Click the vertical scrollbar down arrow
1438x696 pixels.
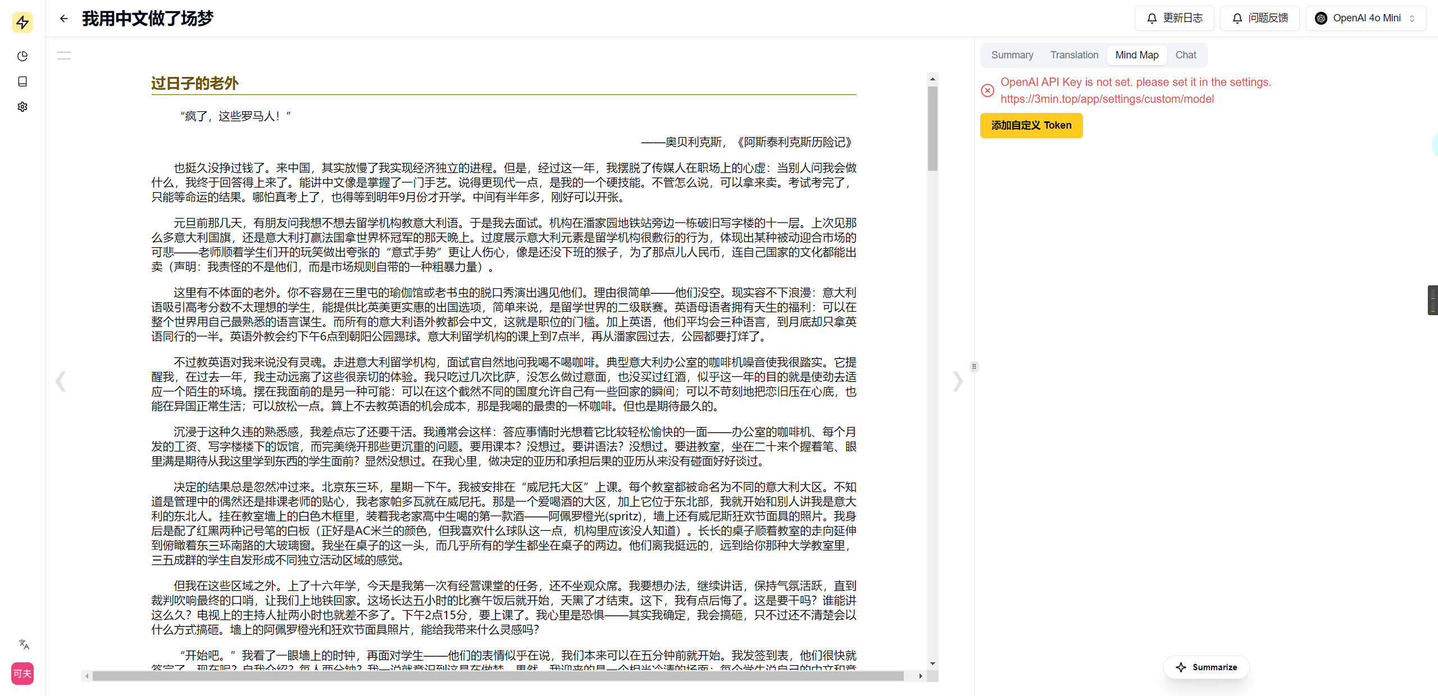pyautogui.click(x=932, y=663)
